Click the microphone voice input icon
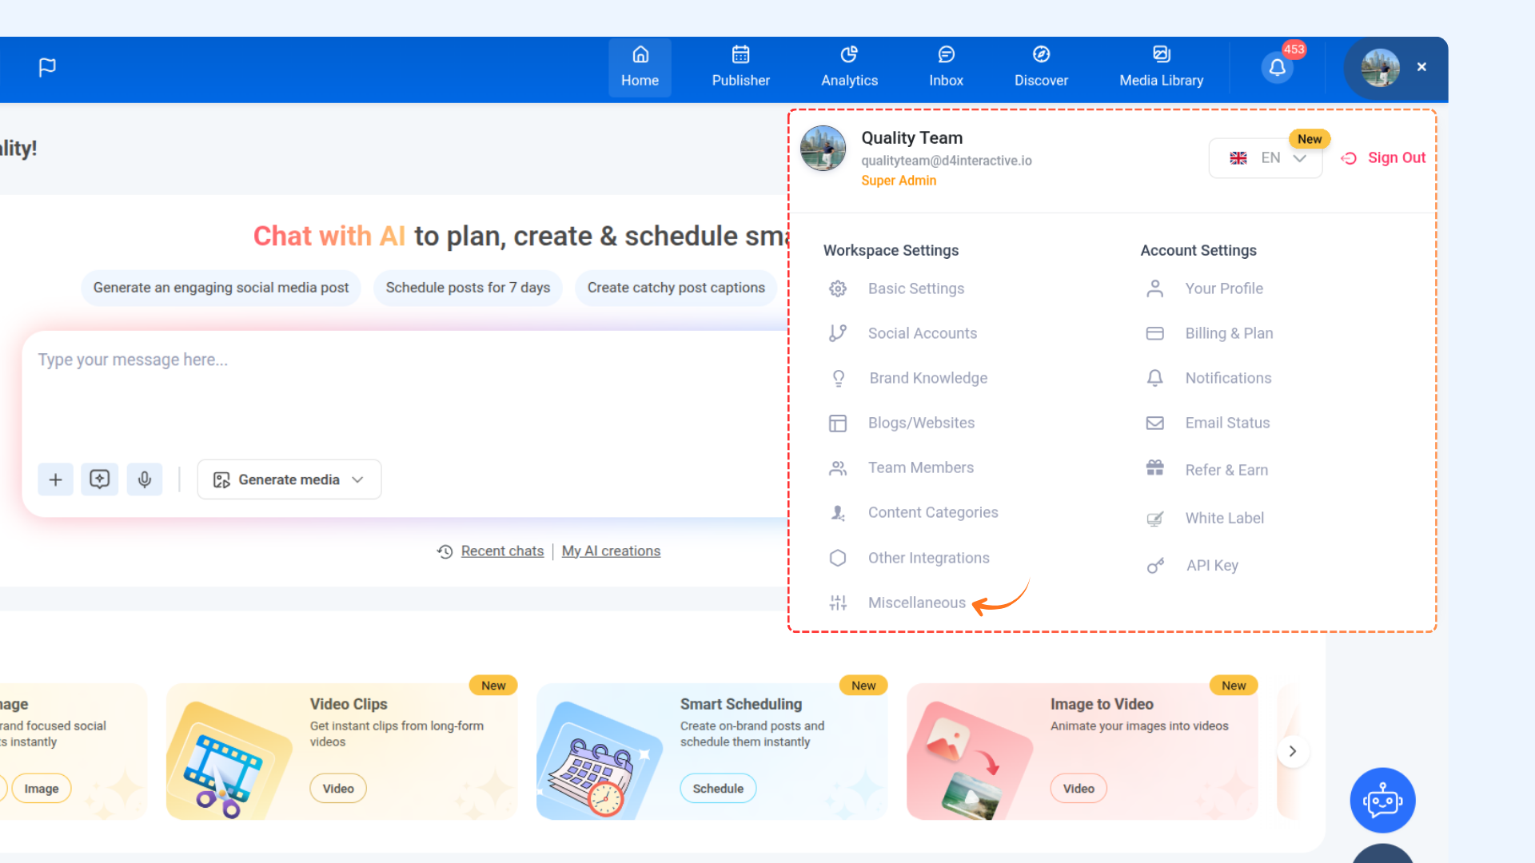This screenshot has width=1535, height=863. point(144,479)
